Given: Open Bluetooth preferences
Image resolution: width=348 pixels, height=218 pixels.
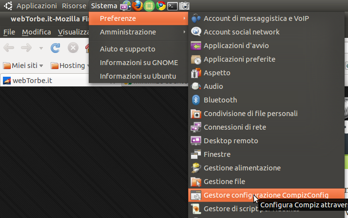Looking at the screenshot, I should pos(220,100).
